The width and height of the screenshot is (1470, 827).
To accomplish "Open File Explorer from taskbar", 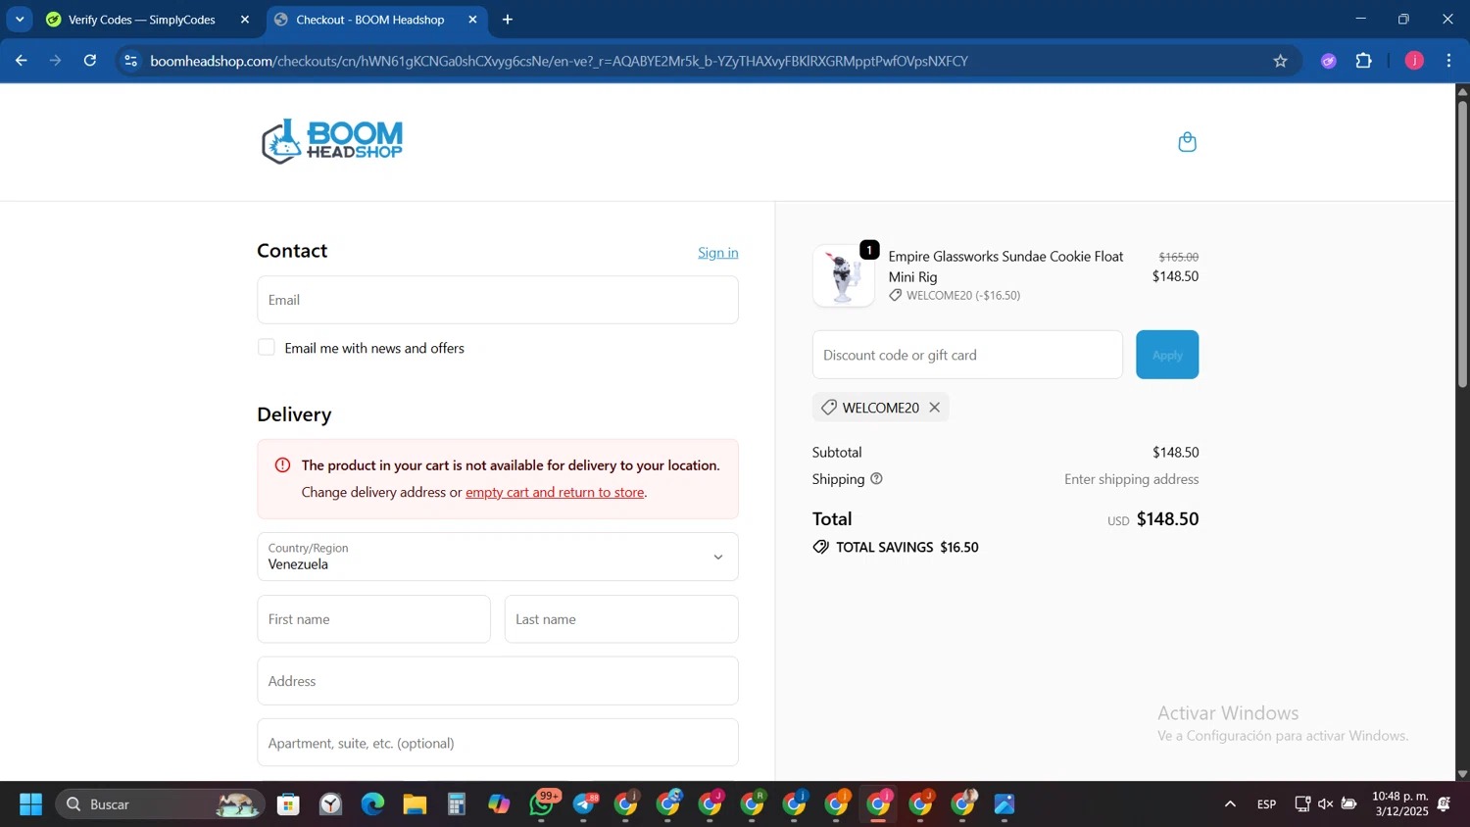I will 415,804.
